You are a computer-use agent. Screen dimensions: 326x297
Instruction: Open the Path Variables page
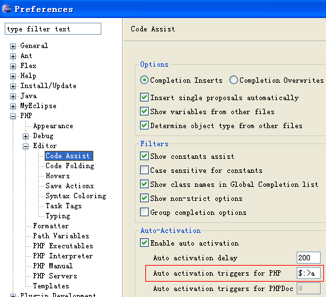point(61,236)
